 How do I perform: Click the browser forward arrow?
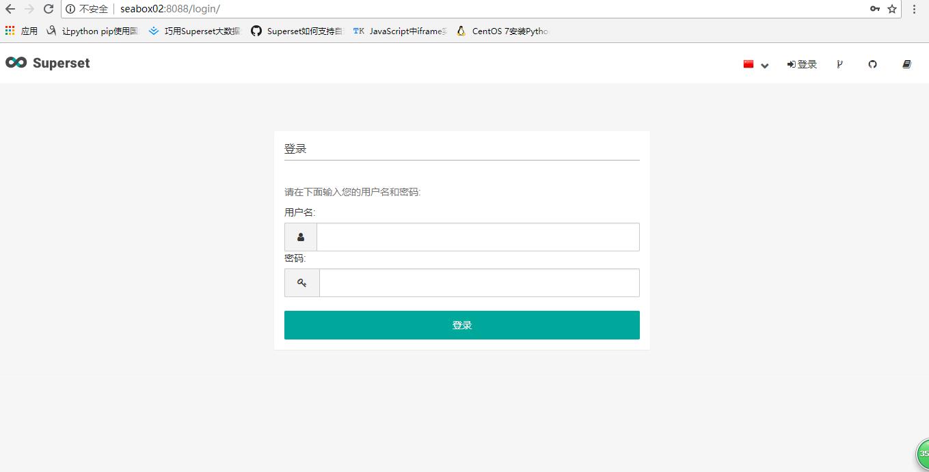coord(29,9)
